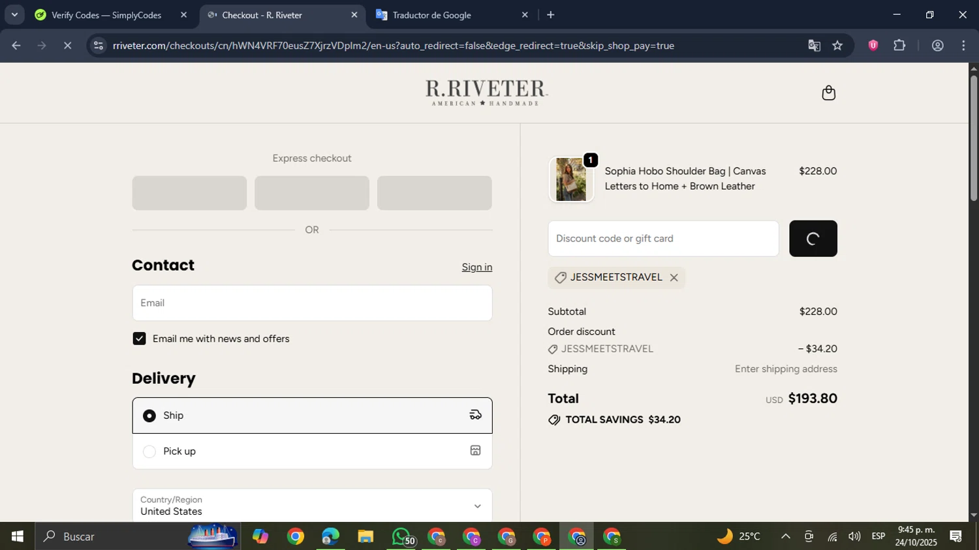Translate this page icon
This screenshot has width=979, height=550.
[x=814, y=46]
